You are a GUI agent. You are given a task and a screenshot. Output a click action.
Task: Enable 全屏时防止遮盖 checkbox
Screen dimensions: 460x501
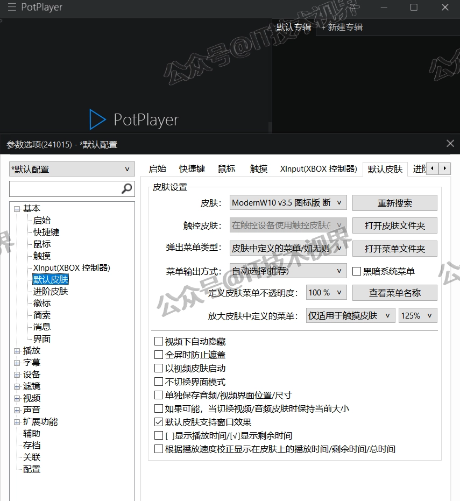(158, 355)
